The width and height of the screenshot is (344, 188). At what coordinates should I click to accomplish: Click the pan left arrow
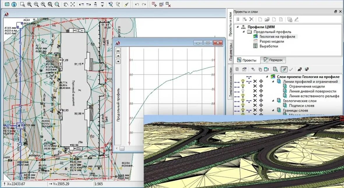(81, 4)
